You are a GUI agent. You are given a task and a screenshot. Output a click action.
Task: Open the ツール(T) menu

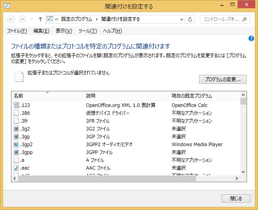coord(87,31)
